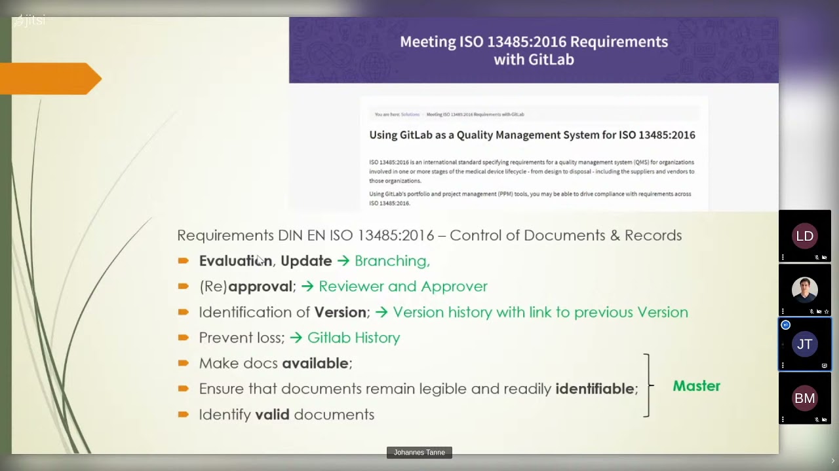Click the 'Prevent loss;' bullet text
The width and height of the screenshot is (839, 471).
242,338
